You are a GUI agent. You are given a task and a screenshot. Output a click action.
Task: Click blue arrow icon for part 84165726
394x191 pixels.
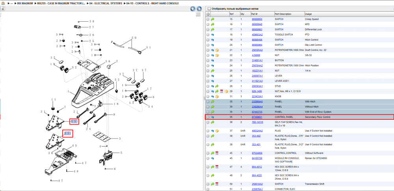[213, 158]
